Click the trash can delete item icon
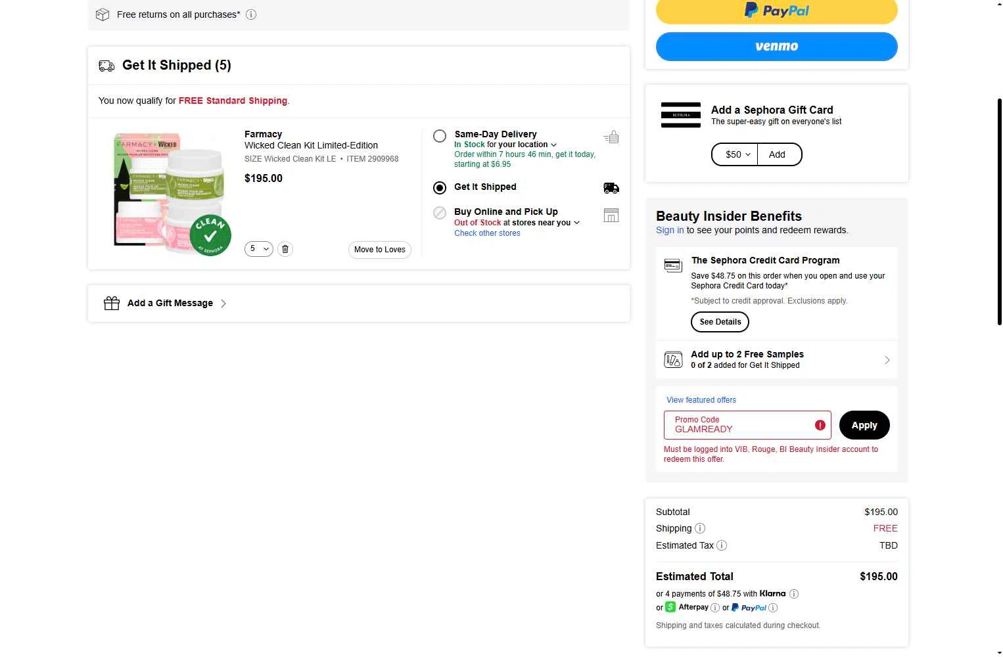This screenshot has height=657, width=1003. coord(285,249)
